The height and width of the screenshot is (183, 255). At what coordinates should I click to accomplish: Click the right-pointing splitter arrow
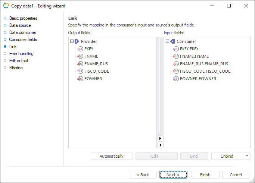(x=160, y=138)
